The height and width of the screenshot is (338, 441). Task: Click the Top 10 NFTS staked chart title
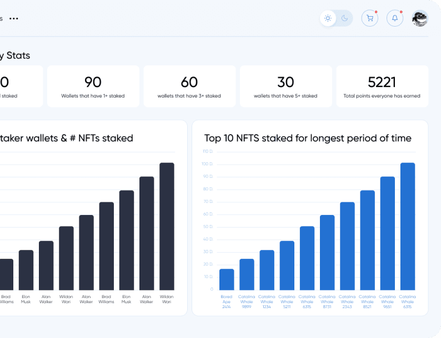coord(308,138)
